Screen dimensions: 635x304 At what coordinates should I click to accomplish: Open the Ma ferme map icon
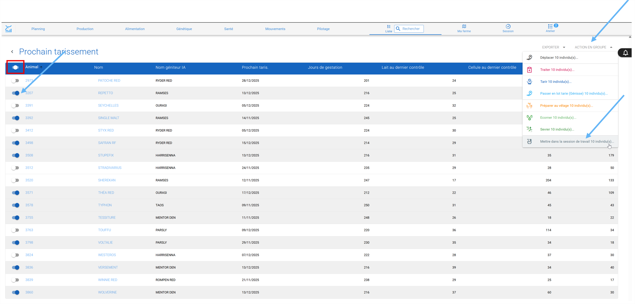coord(464,26)
